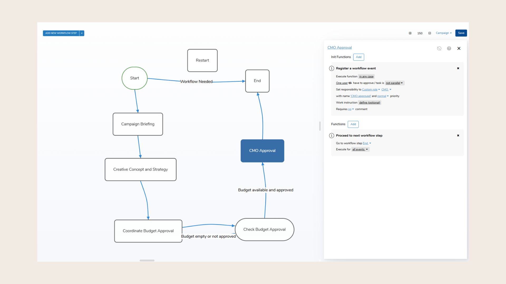Screen dimensions: 506x284
Task: Remove the "Proceed to next workflow step" function
Action: coord(458,135)
